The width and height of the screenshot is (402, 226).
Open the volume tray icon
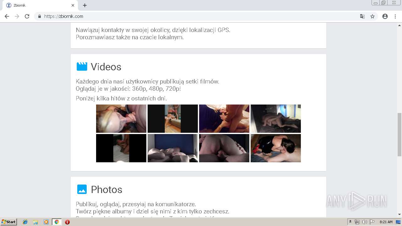pos(365,222)
